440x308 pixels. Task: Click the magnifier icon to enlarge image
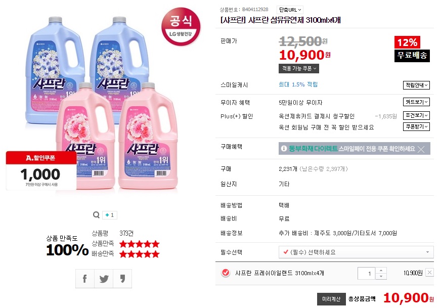pyautogui.click(x=96, y=215)
